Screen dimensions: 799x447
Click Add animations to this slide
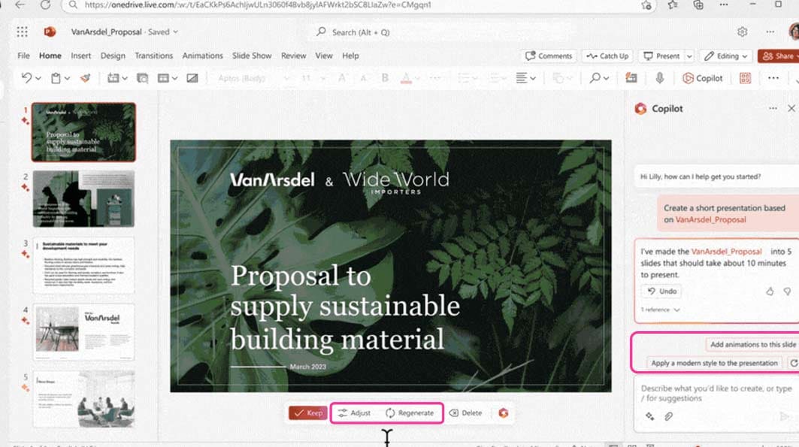[x=752, y=345]
